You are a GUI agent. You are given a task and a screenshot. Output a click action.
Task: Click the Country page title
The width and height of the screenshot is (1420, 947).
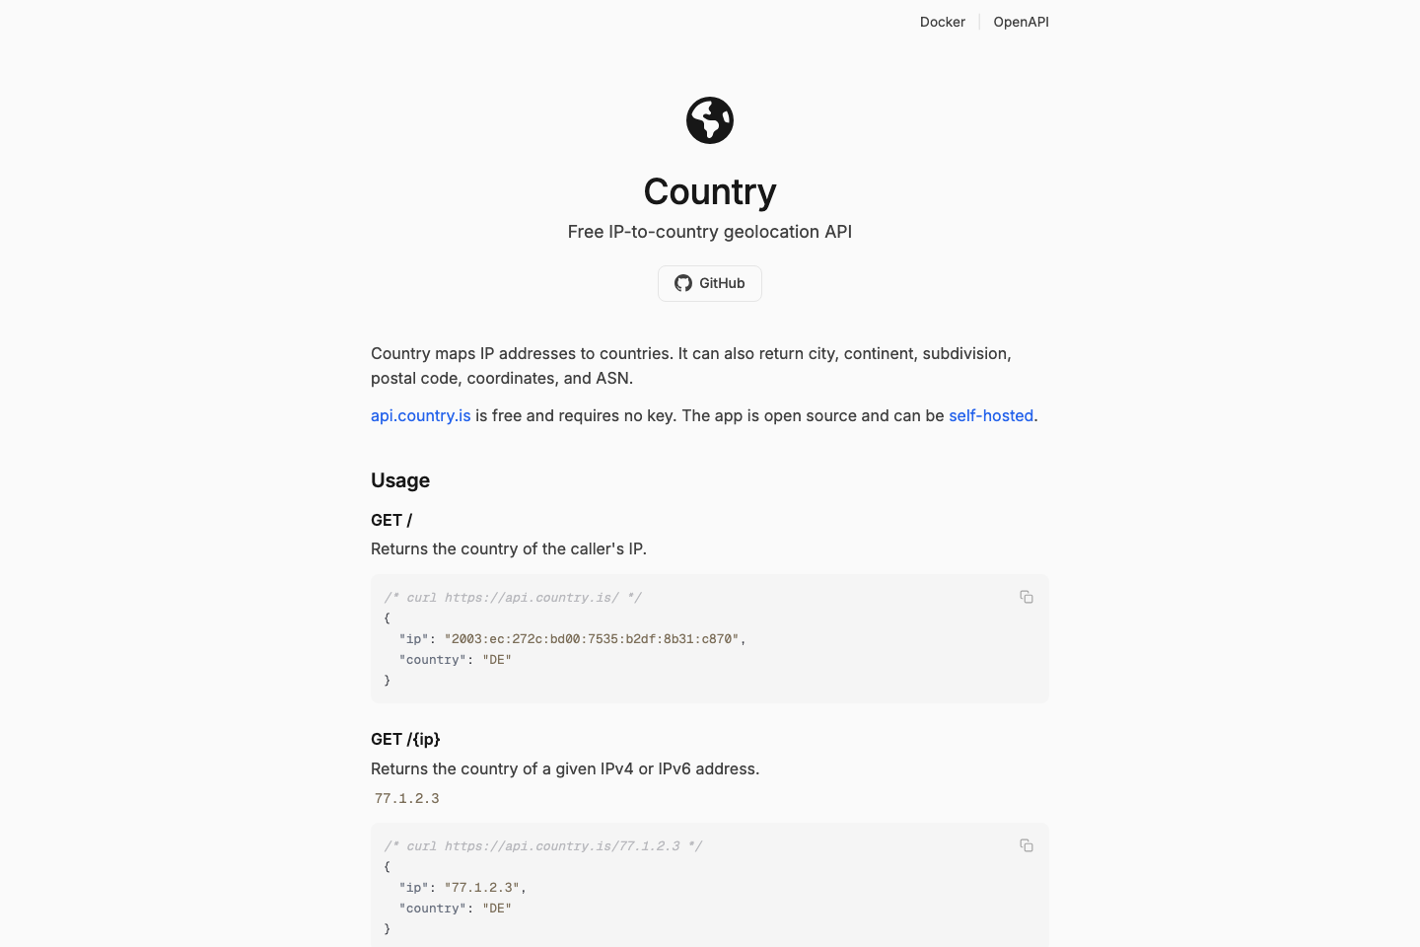[710, 191]
